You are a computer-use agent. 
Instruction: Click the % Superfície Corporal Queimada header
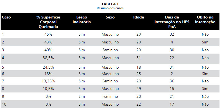click(48, 22)
